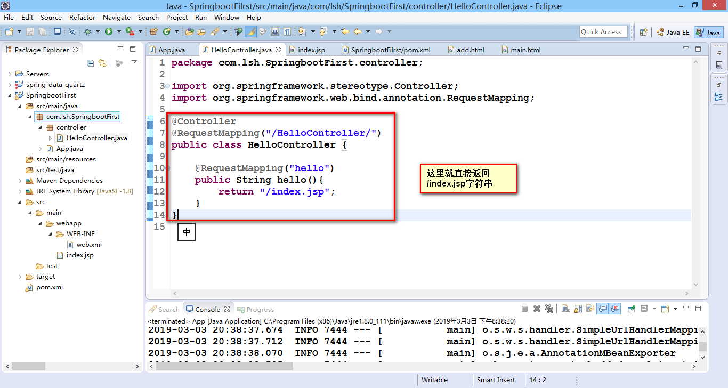The image size is (728, 388).
Task: Close the Console view tab
Action: [x=227, y=309]
